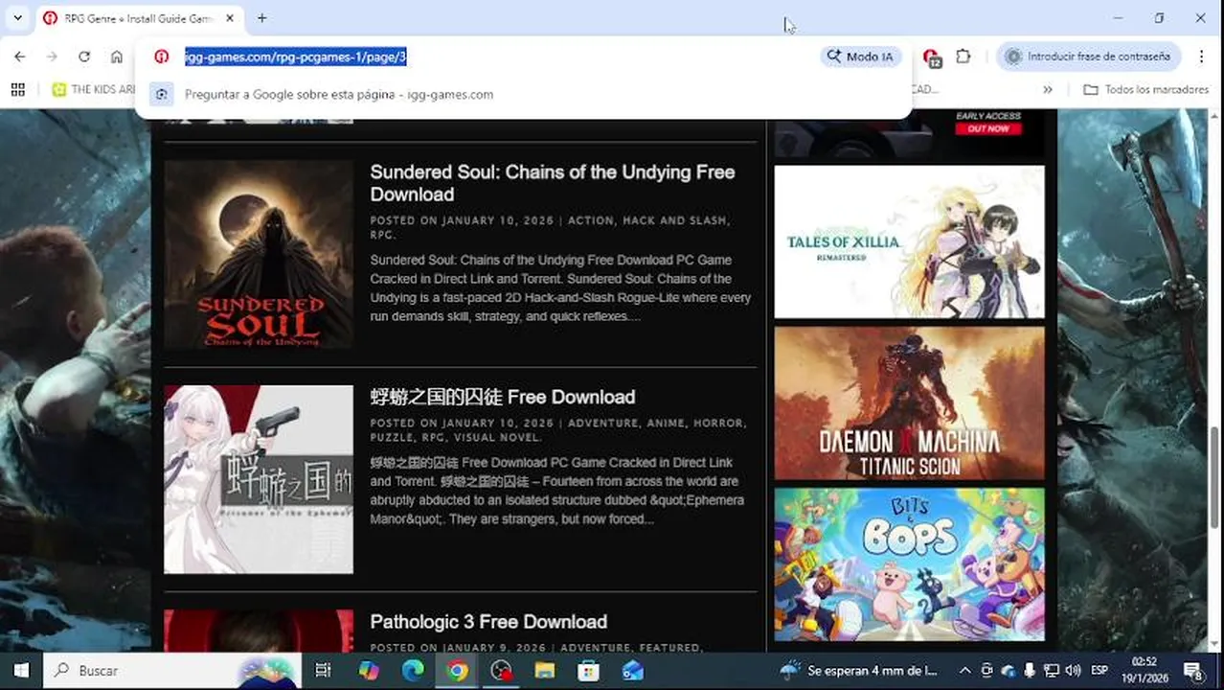1224x690 pixels.
Task: Switch to Chrome on the taskbar
Action: point(458,671)
